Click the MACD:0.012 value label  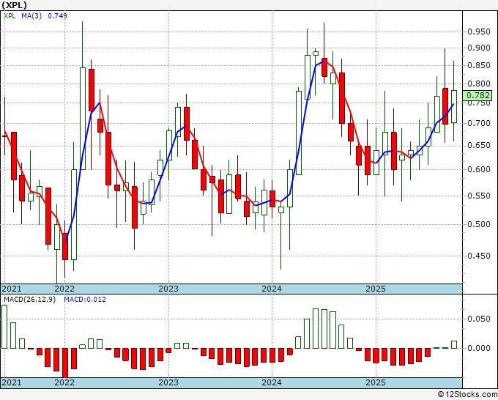(x=85, y=300)
